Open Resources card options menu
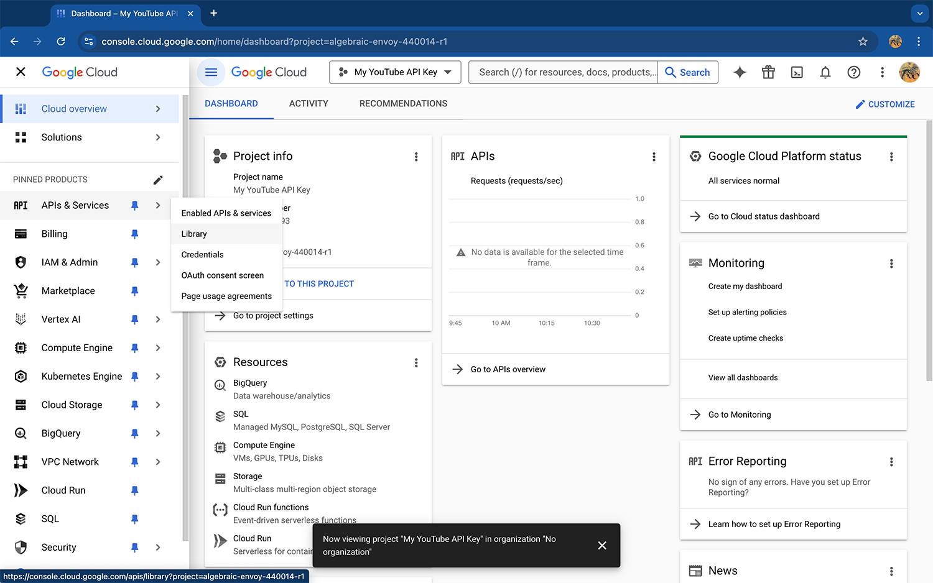This screenshot has width=933, height=583. pyautogui.click(x=416, y=362)
